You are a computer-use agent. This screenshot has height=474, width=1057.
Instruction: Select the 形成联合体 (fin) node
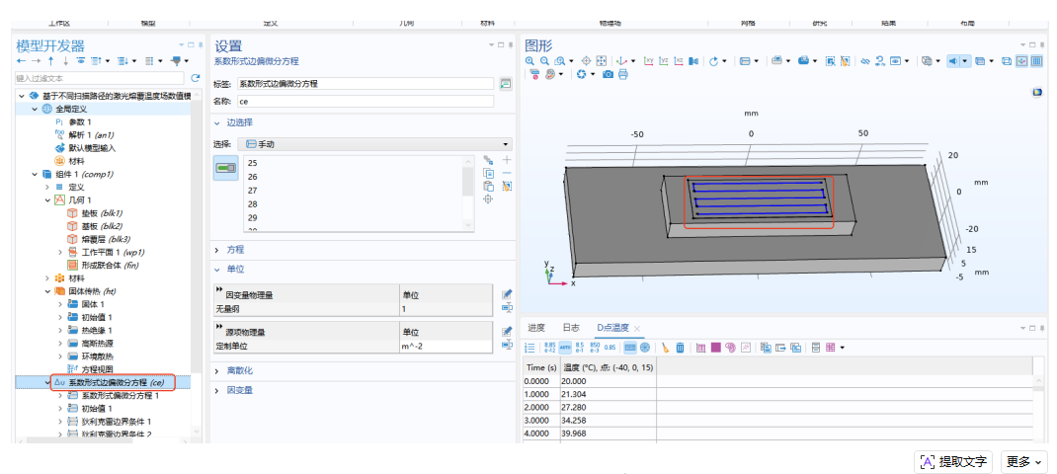108,265
